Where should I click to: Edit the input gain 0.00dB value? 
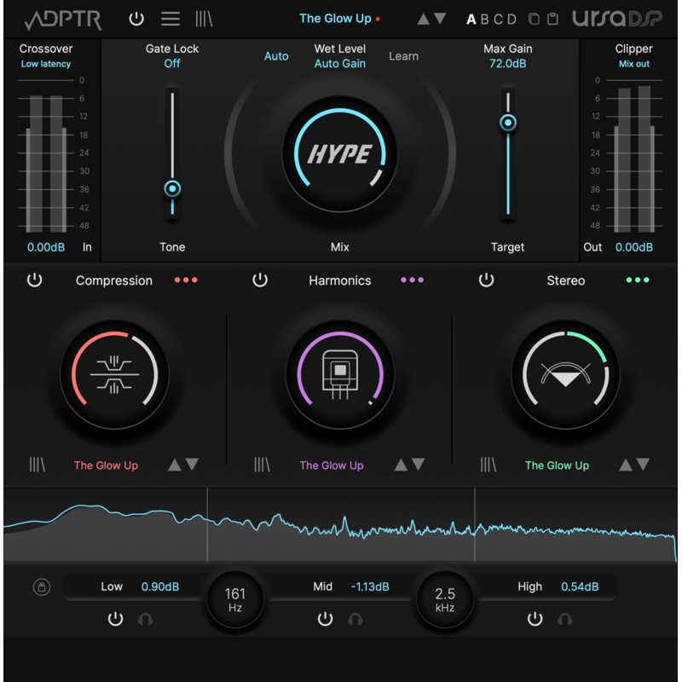point(46,247)
